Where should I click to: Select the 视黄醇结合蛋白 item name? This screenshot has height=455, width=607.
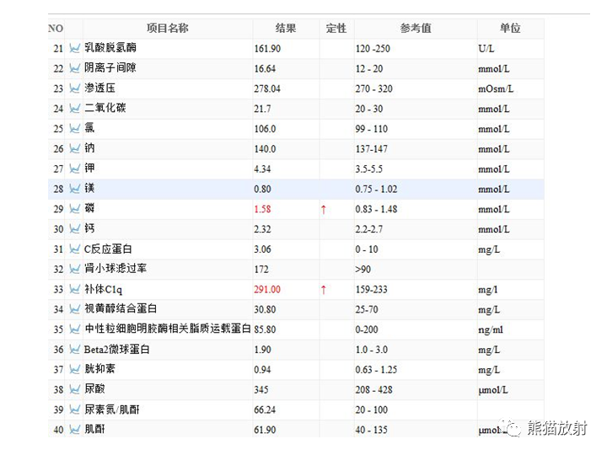(x=121, y=308)
